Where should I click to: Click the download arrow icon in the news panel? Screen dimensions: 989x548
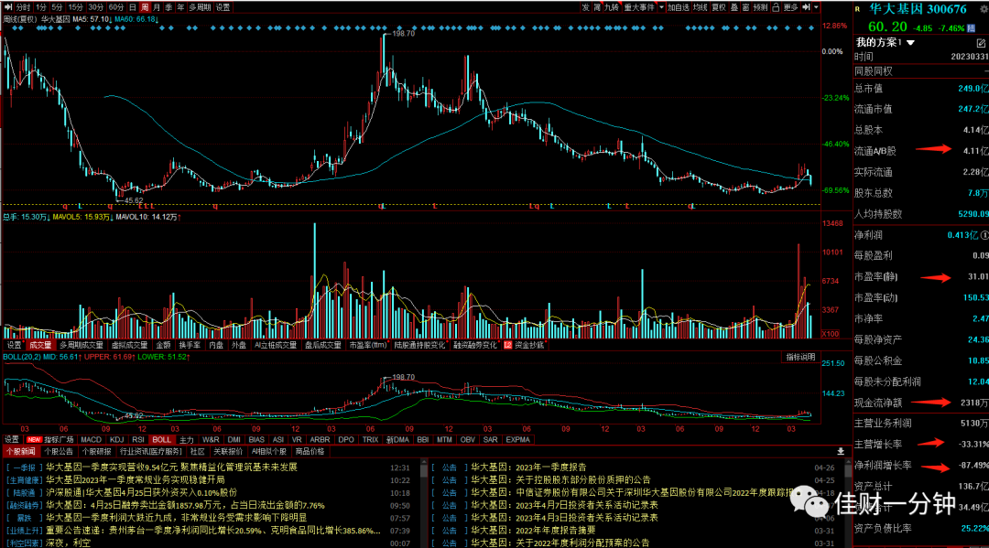pyautogui.click(x=841, y=452)
